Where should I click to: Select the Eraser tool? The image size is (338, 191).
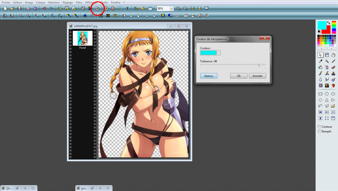coord(333,67)
